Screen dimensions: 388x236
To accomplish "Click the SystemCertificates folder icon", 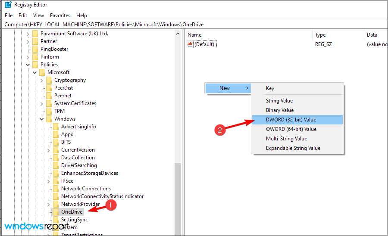I will (49, 103).
